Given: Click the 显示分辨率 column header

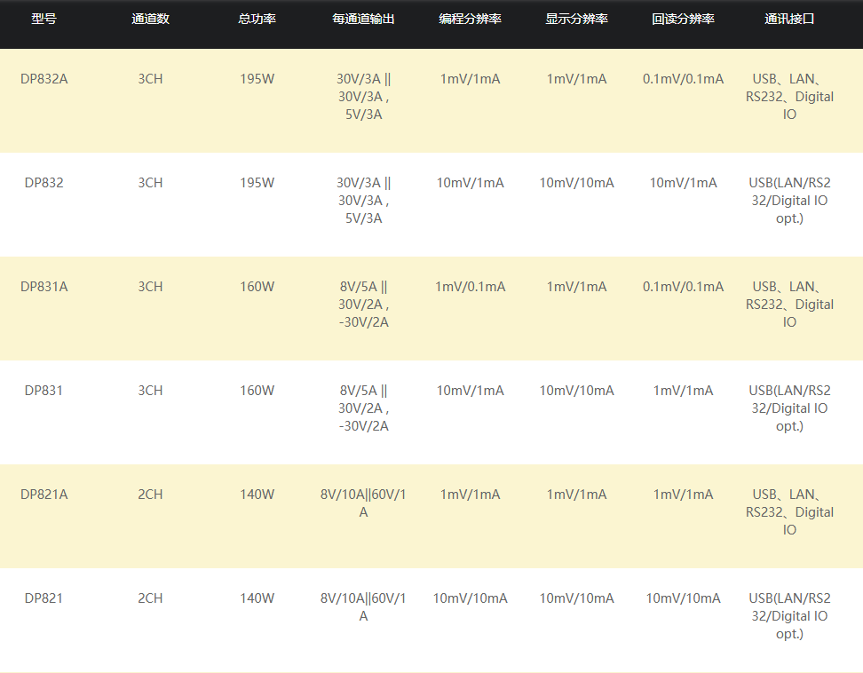Looking at the screenshot, I should [x=576, y=19].
